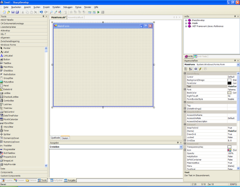Click the properties grid scroll-up arrow
Viewport: 240px width, 187px height.
click(x=238, y=73)
